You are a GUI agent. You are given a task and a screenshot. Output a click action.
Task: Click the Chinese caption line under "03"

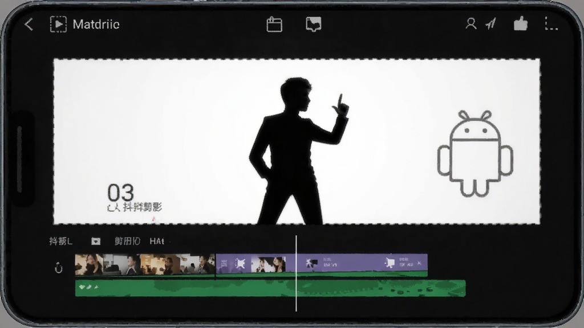(x=135, y=207)
